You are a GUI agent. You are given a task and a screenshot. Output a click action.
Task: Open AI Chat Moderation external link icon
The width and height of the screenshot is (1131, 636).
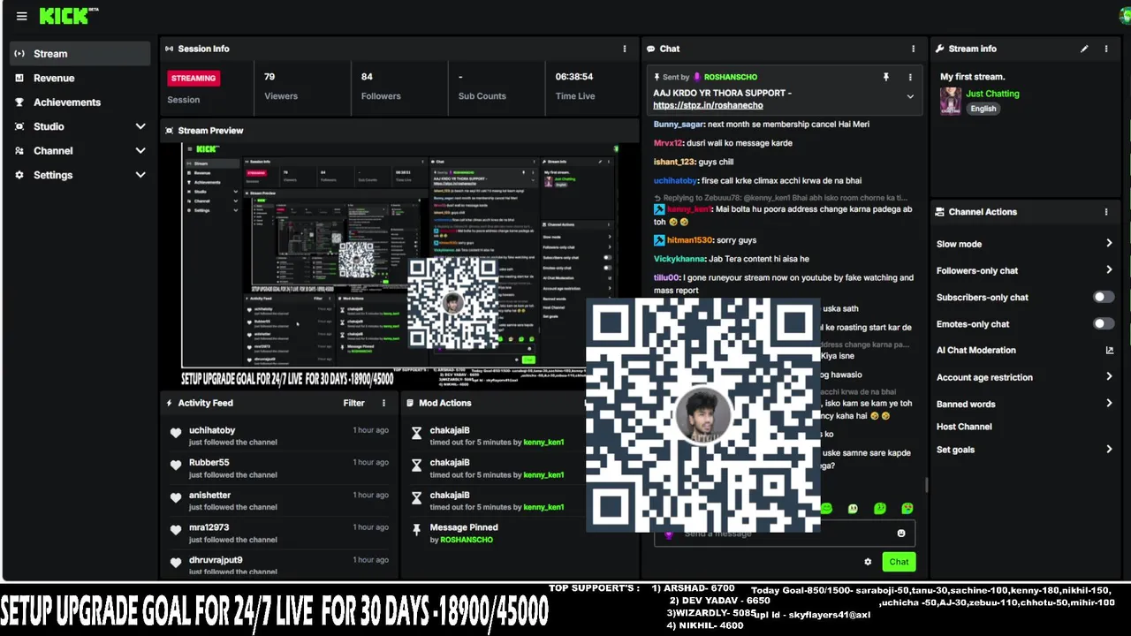pyautogui.click(x=1110, y=351)
